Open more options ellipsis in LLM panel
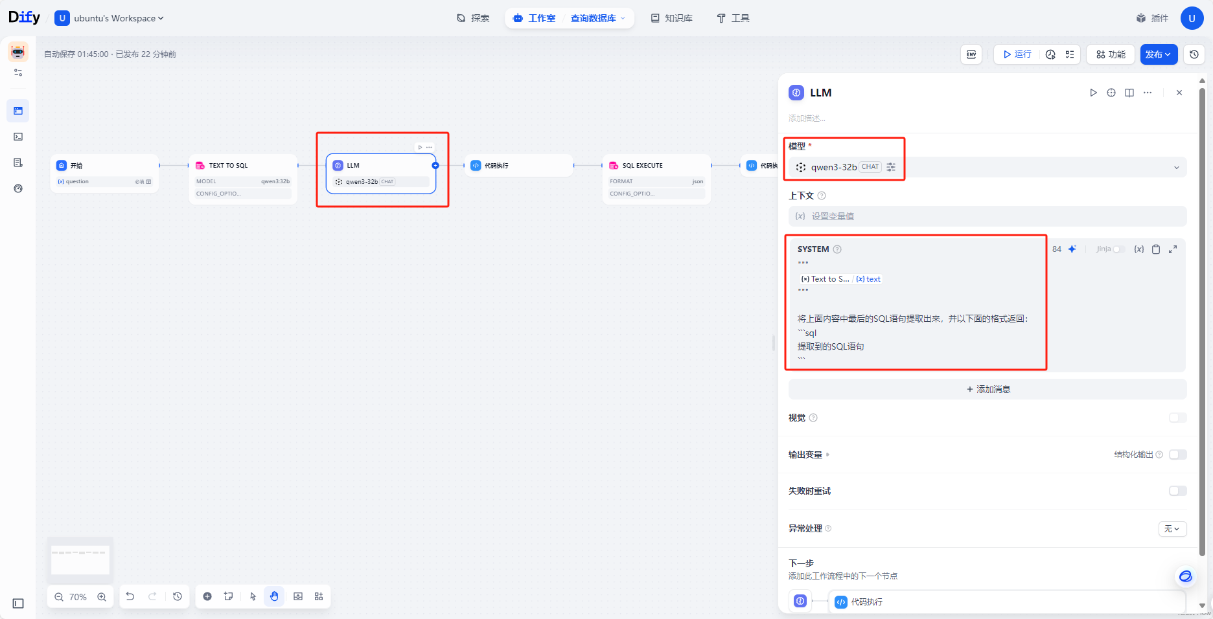1213x619 pixels. coord(1148,93)
